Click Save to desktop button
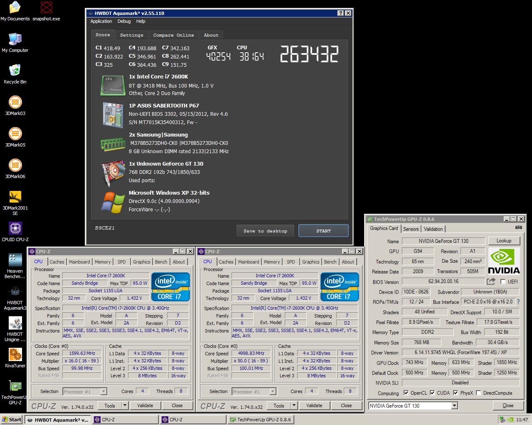The image size is (532, 425). coord(265,231)
